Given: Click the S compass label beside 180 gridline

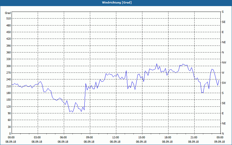Looking at the screenshot, I should pos(223,93).
